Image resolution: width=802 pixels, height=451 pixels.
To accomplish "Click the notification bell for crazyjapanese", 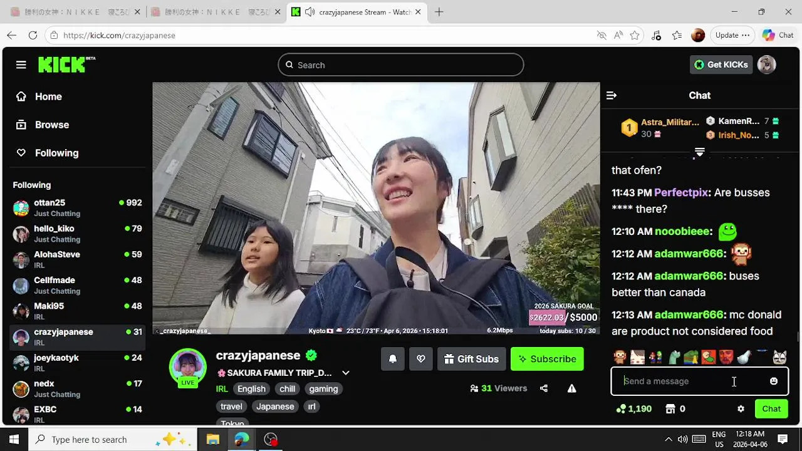I will click(x=393, y=359).
